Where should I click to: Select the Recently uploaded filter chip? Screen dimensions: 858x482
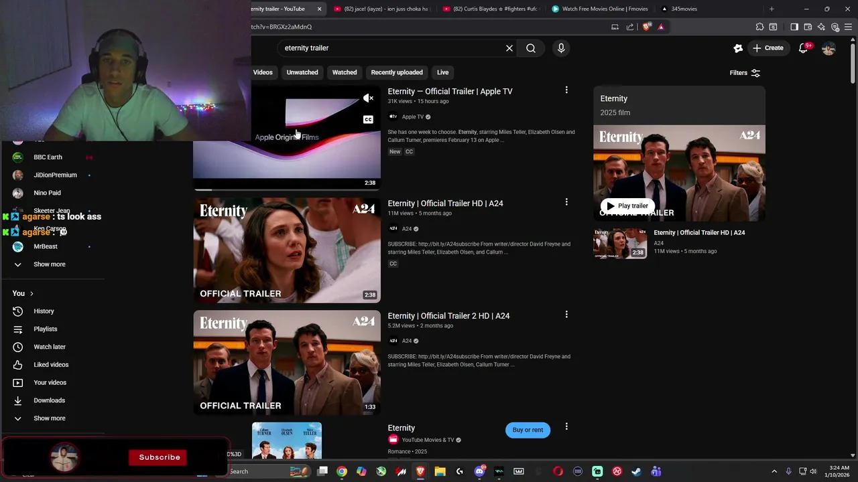pyautogui.click(x=397, y=72)
